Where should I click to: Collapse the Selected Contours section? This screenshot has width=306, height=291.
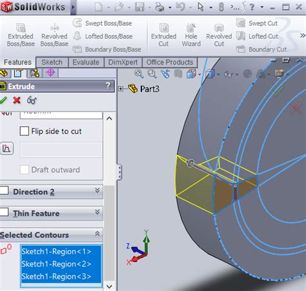(x=97, y=234)
